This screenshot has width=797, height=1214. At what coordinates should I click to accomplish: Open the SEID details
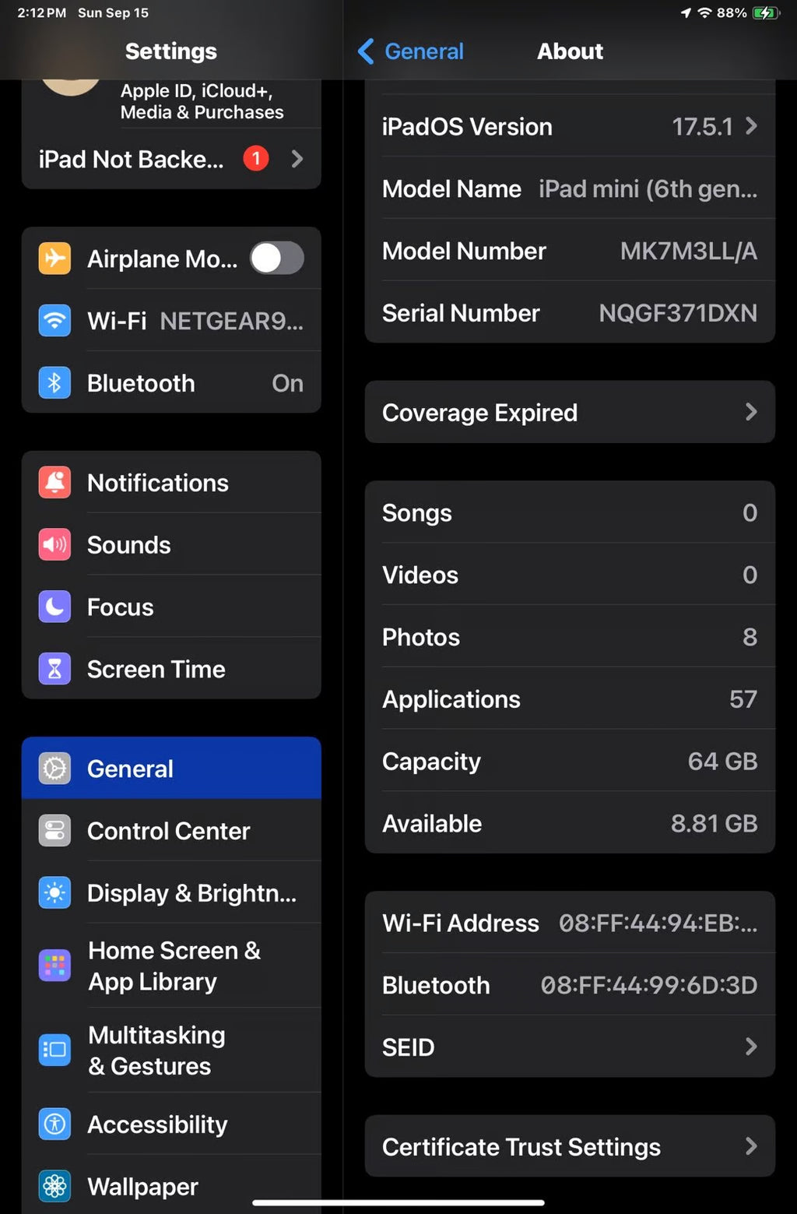point(570,1047)
